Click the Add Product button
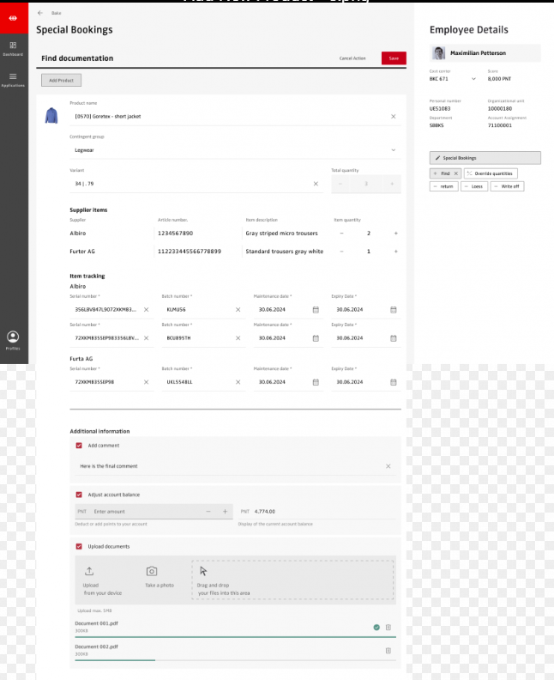This screenshot has width=554, height=680. point(61,80)
